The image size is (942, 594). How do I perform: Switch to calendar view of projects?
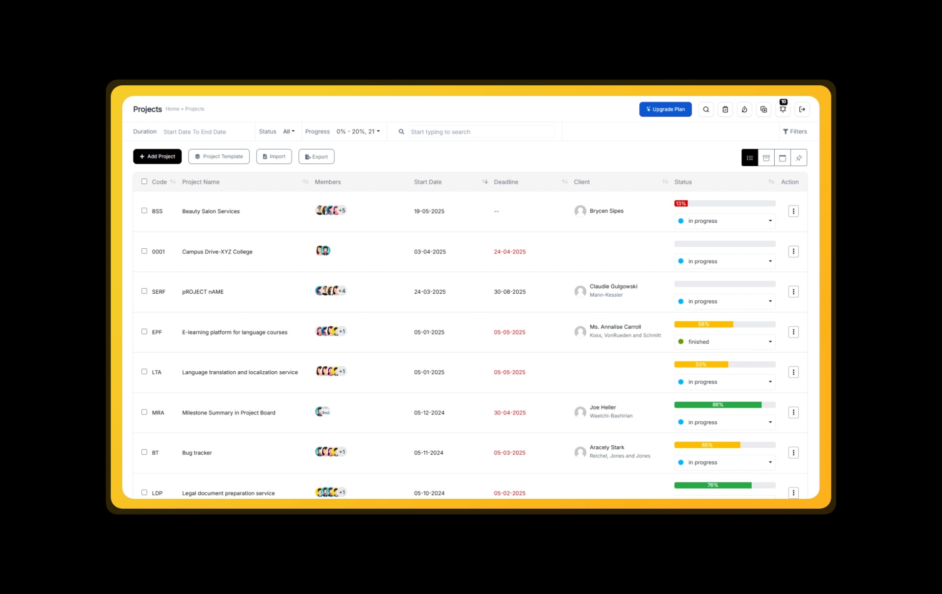[783, 157]
